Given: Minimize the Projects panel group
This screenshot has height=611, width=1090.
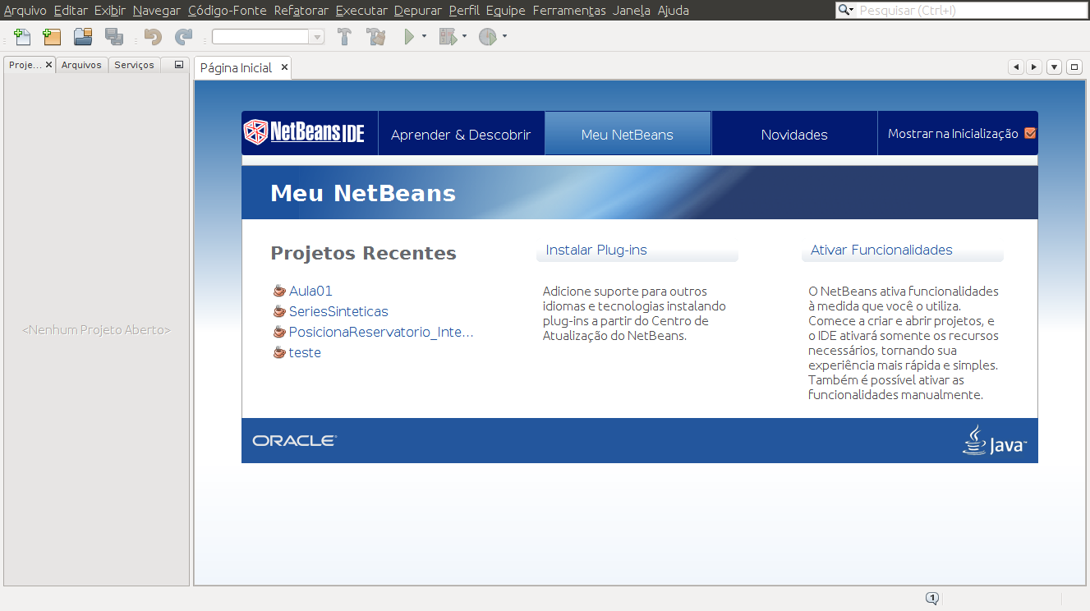Looking at the screenshot, I should click(179, 65).
